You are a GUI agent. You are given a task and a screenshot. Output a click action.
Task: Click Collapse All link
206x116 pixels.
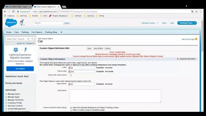30,43
